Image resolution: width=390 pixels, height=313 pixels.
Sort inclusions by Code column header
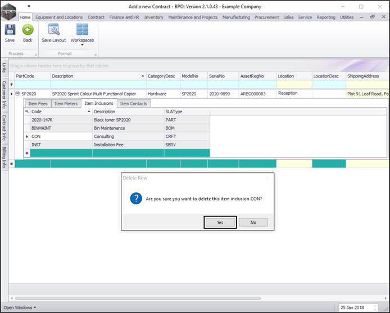pyautogui.click(x=61, y=112)
